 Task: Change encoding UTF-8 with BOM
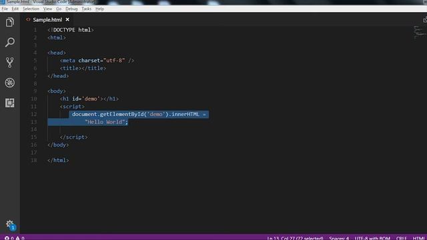pos(372,238)
